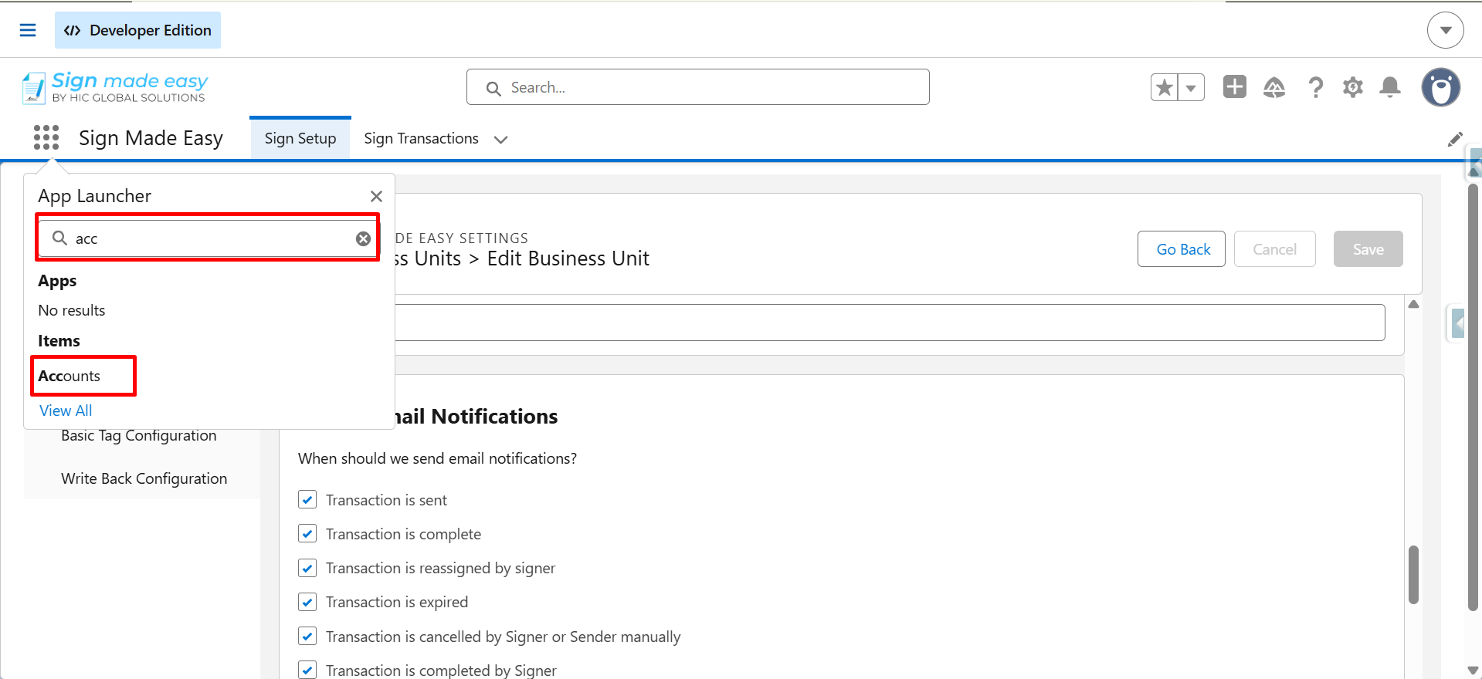Open the hamburger menu at top left
This screenshot has width=1482, height=679.
(28, 30)
